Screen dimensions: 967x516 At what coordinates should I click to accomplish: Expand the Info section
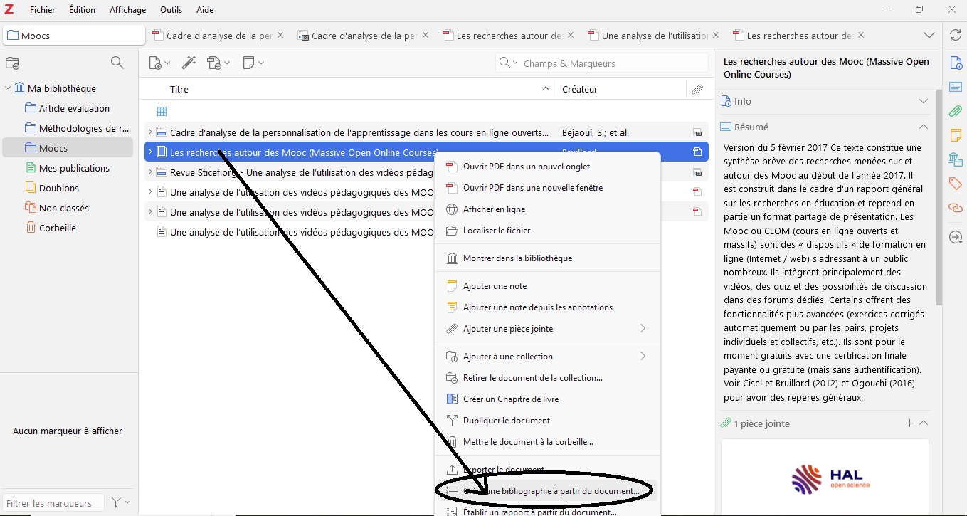coord(923,101)
